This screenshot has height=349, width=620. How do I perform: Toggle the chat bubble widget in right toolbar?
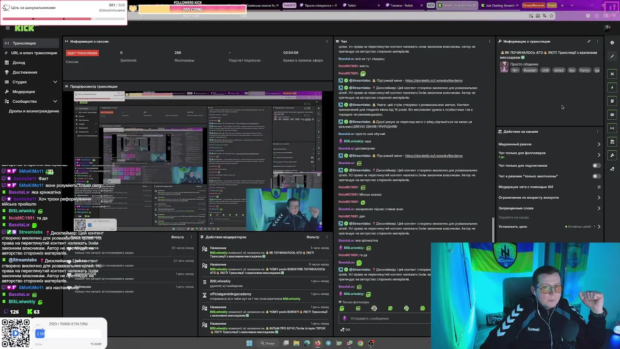coord(612,115)
